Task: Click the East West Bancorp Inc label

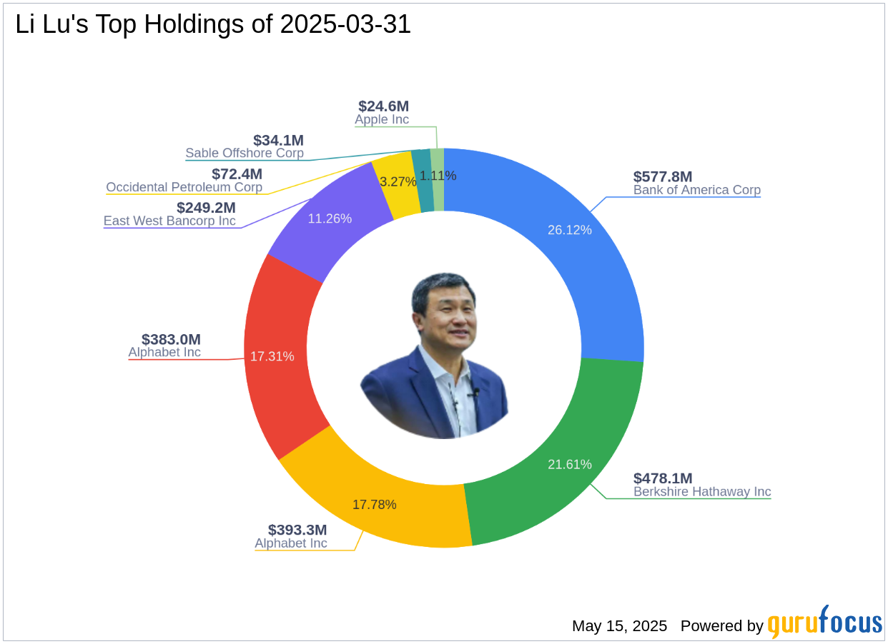Action: tap(169, 221)
